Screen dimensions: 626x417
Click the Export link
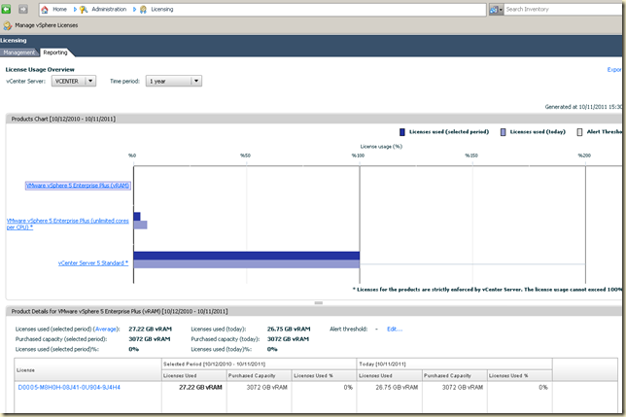pyautogui.click(x=614, y=69)
